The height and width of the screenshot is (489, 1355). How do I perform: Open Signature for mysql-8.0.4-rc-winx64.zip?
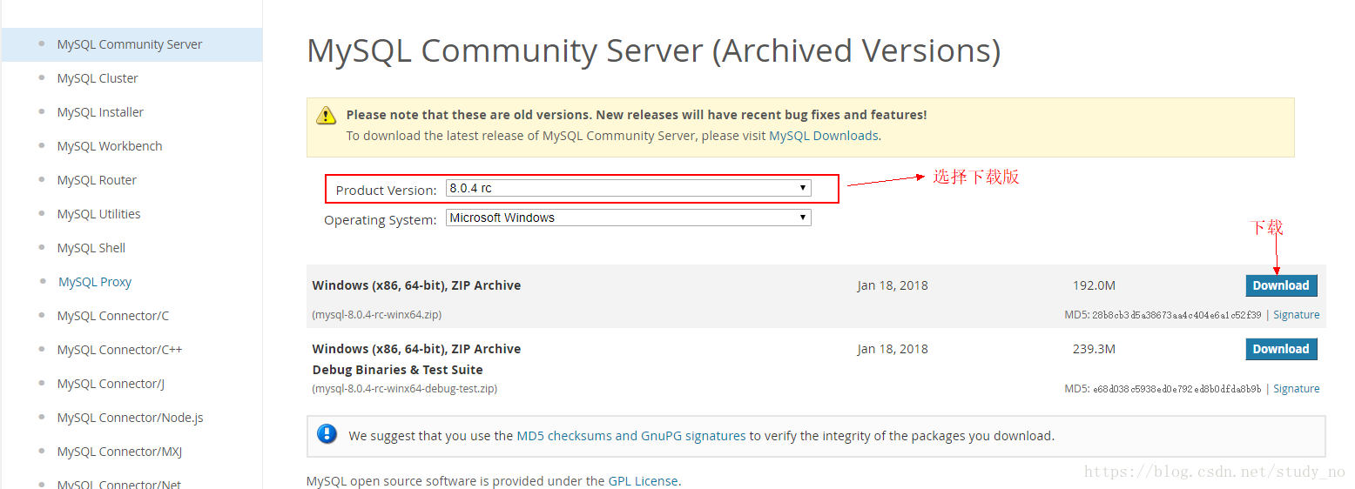(1296, 315)
